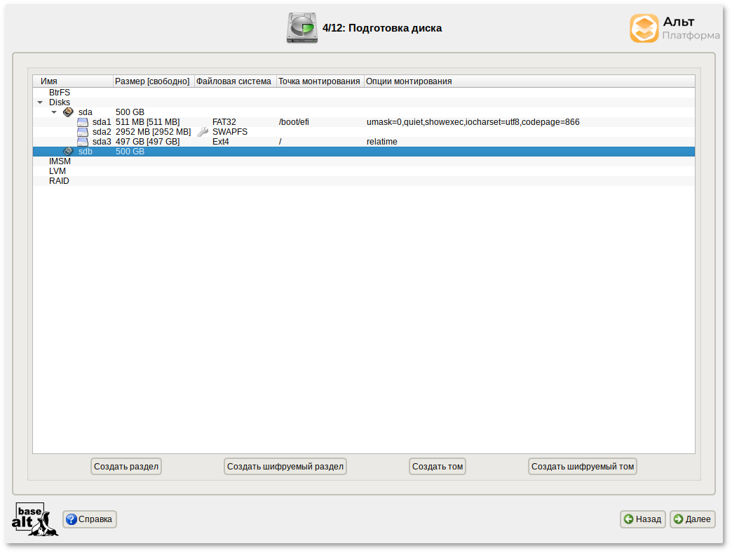Collapse the sda disk node
The width and height of the screenshot is (732, 553).
(x=54, y=112)
